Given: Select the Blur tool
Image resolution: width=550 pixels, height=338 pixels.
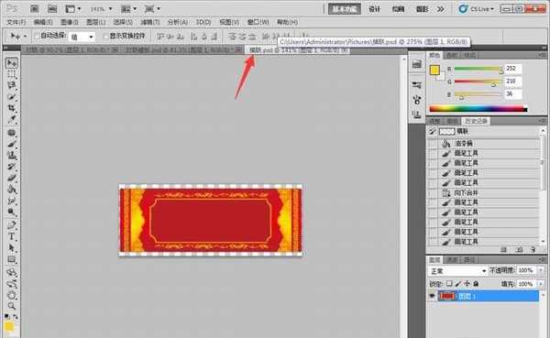Looking at the screenshot, I should point(12,201).
